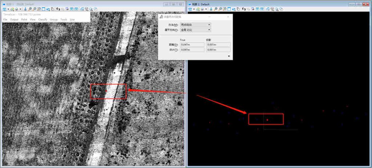Select Window Area tool in View 2
The height and width of the screenshot is (168, 372).
(225, 9)
